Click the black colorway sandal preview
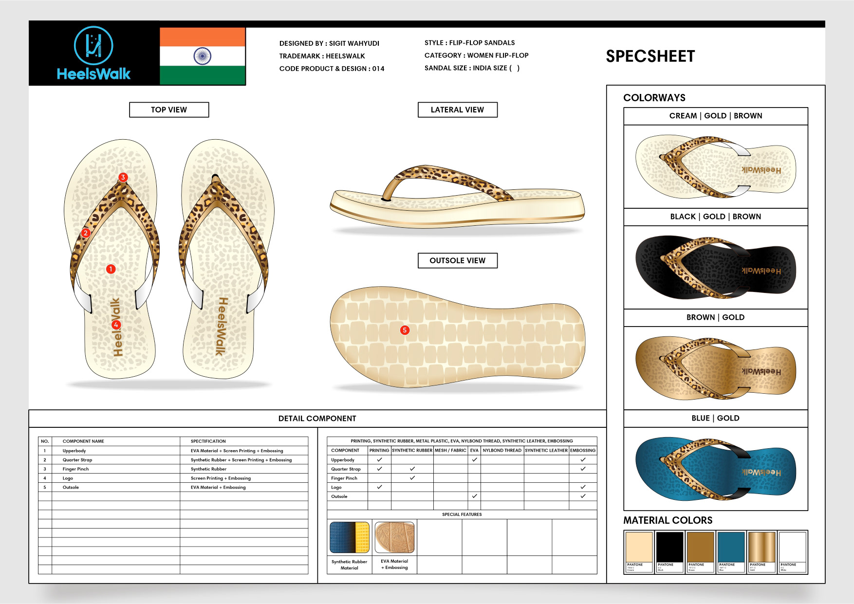This screenshot has width=854, height=604. pos(716,267)
